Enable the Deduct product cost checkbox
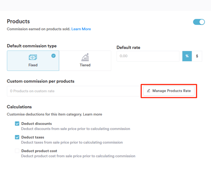 tap(17, 151)
